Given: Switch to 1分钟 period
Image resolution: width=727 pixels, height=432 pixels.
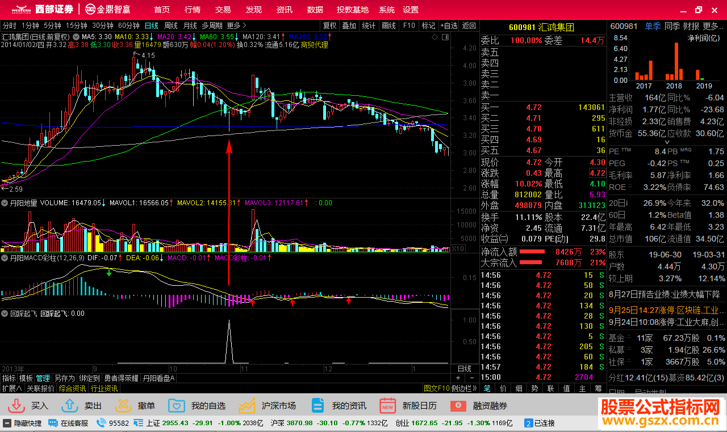Looking at the screenshot, I should pyautogui.click(x=30, y=26).
